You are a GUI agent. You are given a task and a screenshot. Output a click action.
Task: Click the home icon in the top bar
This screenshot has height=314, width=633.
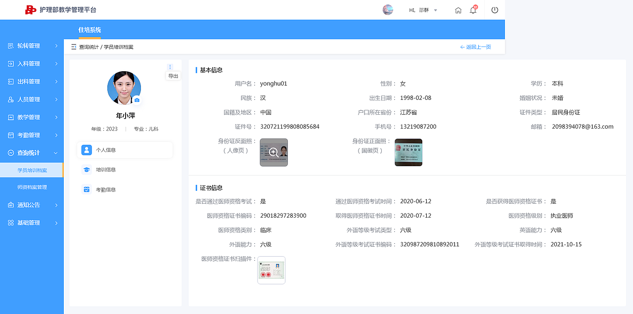(458, 9)
